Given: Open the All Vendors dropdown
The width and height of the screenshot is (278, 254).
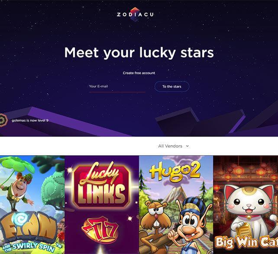Looking at the screenshot, I should tap(173, 146).
